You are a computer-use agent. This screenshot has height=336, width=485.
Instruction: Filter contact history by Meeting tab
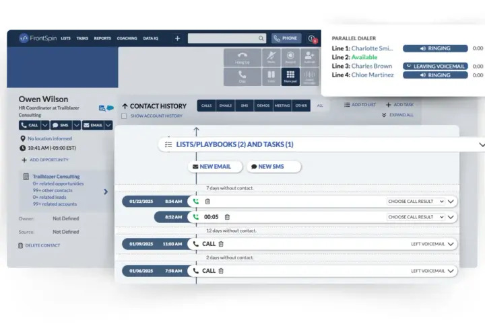coord(282,106)
